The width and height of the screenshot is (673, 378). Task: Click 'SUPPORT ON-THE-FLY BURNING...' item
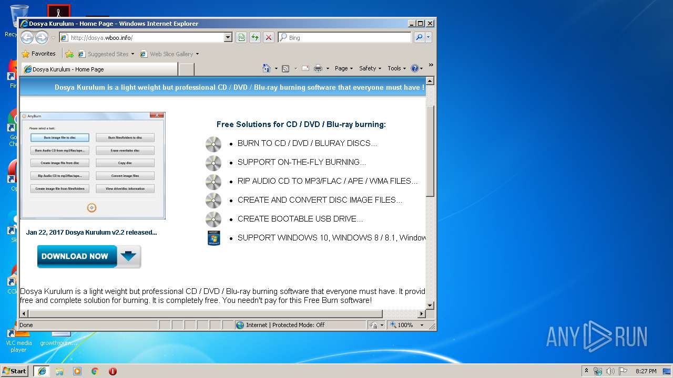click(x=302, y=162)
